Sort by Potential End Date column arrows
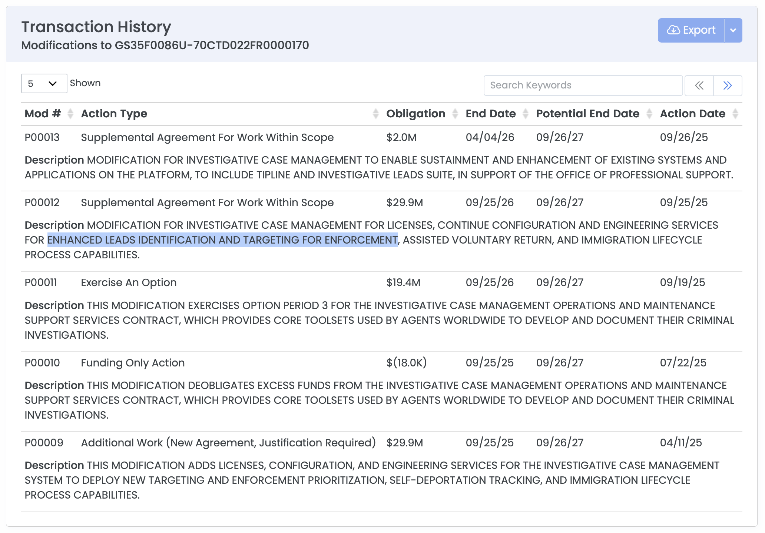765x533 pixels. 649,114
